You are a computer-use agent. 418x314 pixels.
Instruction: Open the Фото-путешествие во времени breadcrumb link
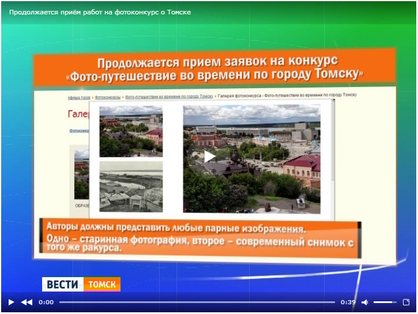(169, 96)
